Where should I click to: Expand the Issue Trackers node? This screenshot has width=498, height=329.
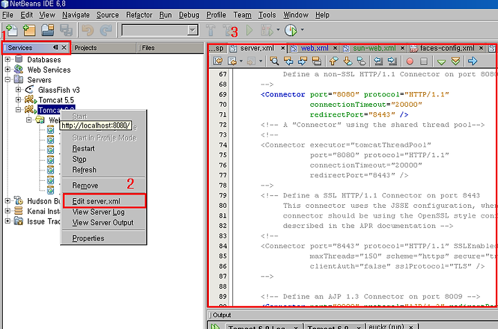8,221
